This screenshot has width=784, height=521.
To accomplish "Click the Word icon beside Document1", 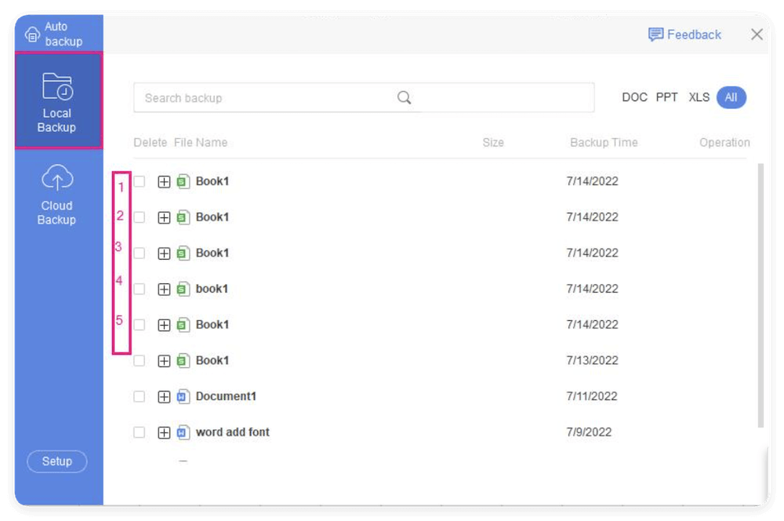I will coord(183,396).
